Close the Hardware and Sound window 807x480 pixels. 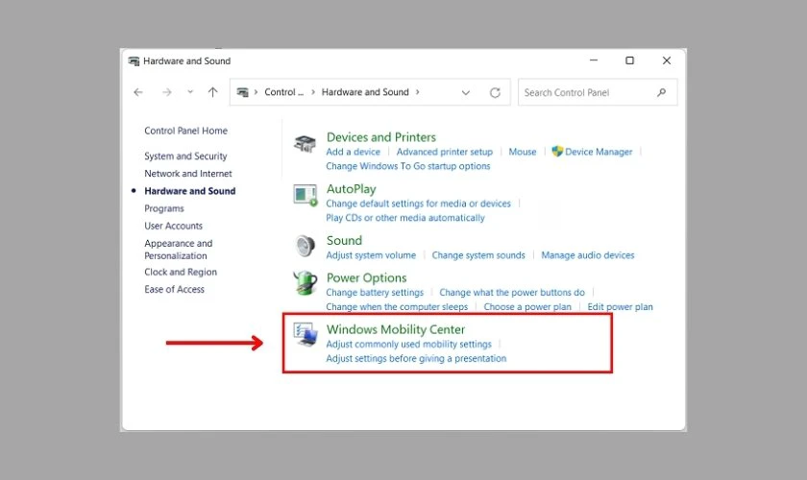[x=667, y=60]
